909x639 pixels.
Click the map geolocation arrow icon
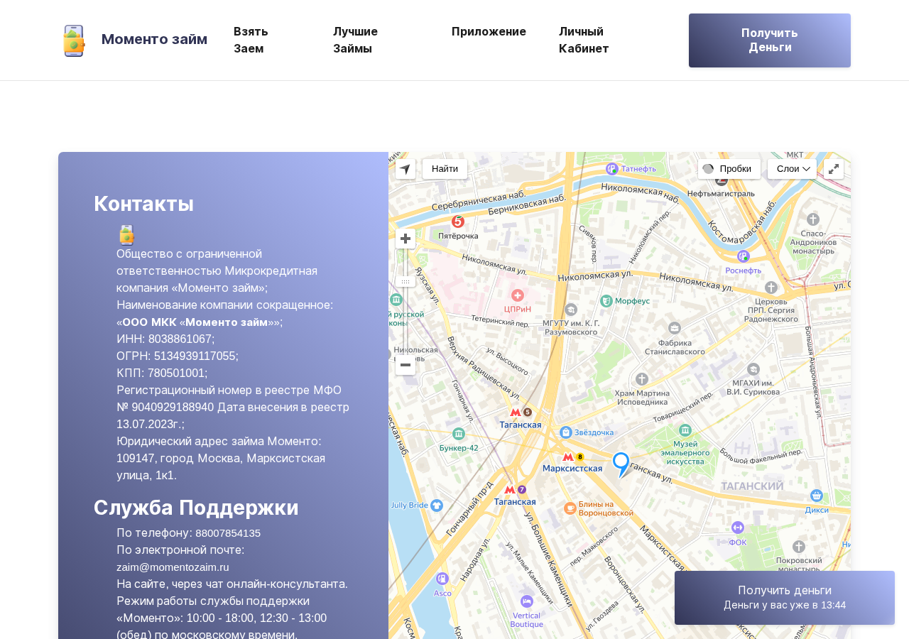[x=405, y=169]
